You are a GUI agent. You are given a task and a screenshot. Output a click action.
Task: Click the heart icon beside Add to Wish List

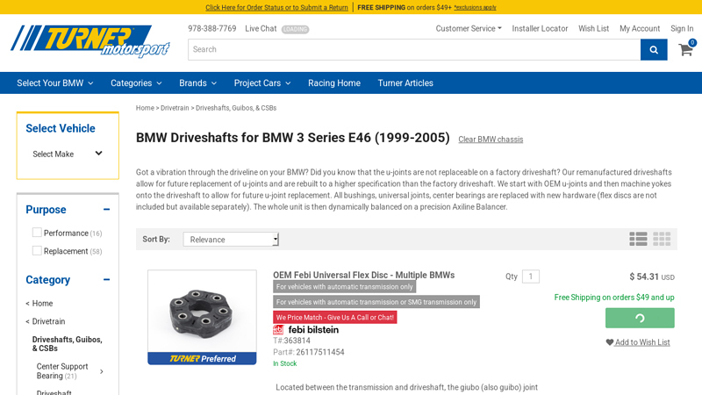click(609, 342)
